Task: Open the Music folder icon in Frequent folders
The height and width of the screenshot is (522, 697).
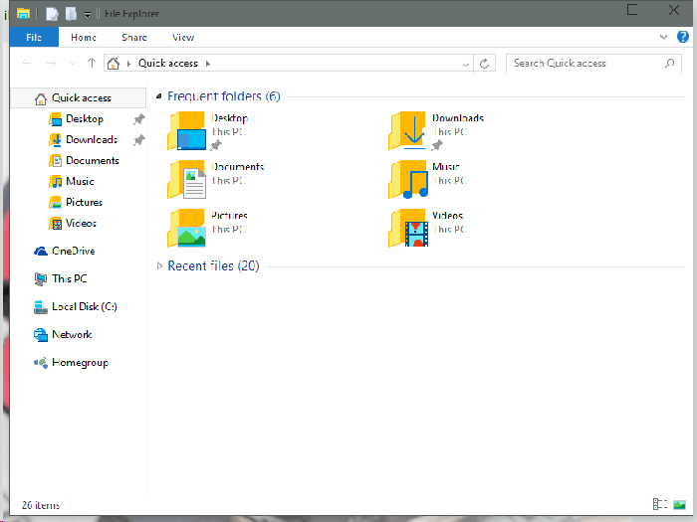Action: [x=408, y=180]
